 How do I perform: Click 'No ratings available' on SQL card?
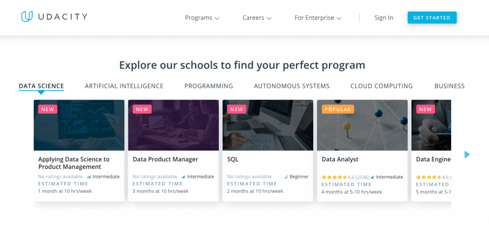(x=249, y=177)
